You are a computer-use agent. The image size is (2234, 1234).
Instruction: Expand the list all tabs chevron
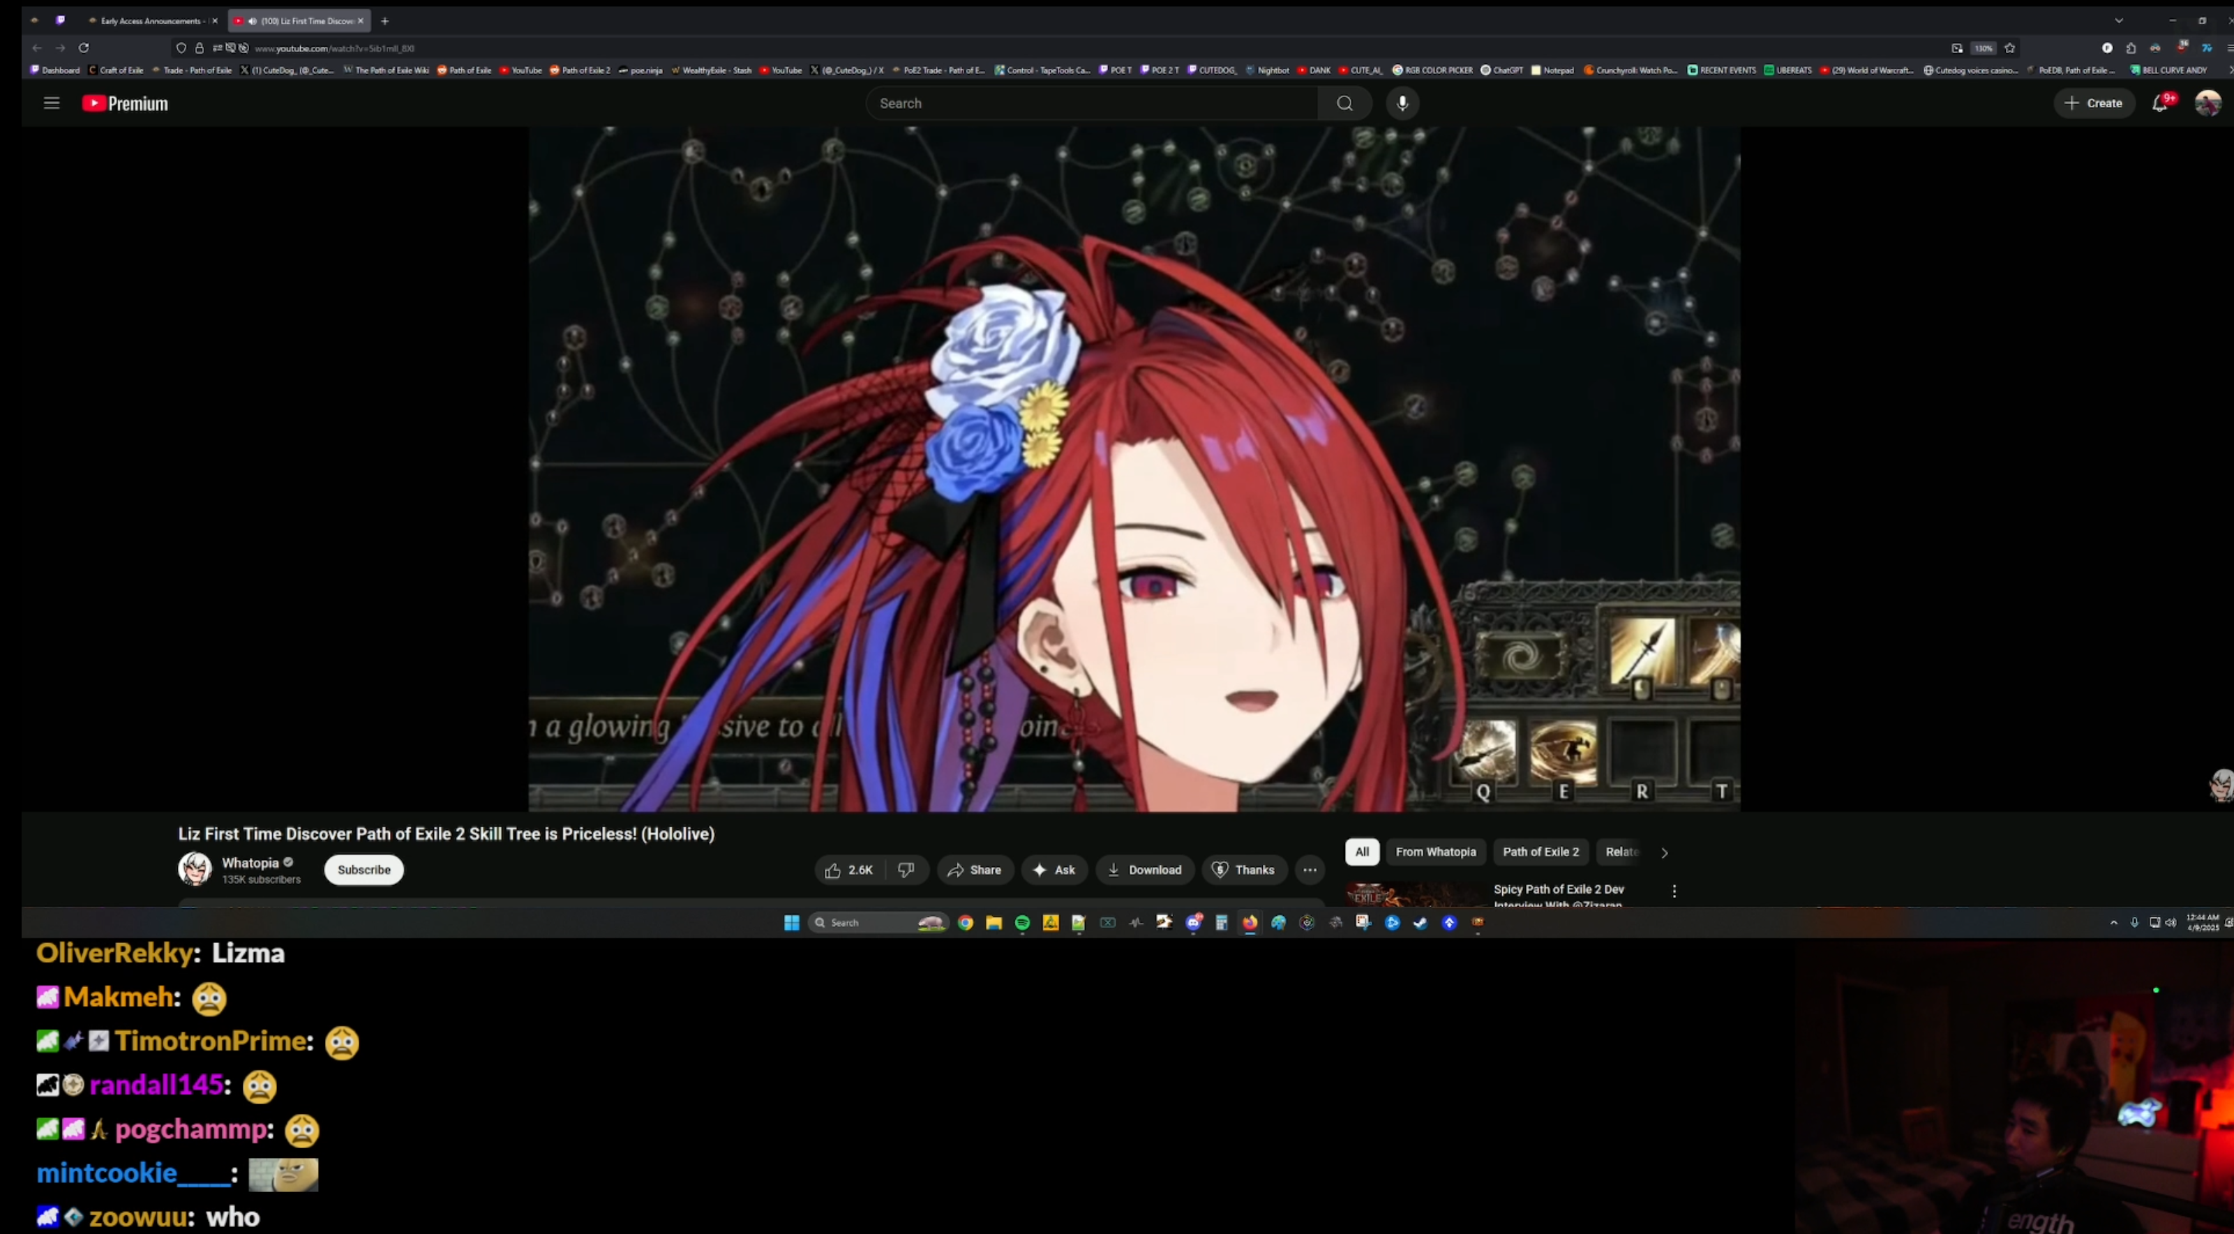tap(2119, 21)
